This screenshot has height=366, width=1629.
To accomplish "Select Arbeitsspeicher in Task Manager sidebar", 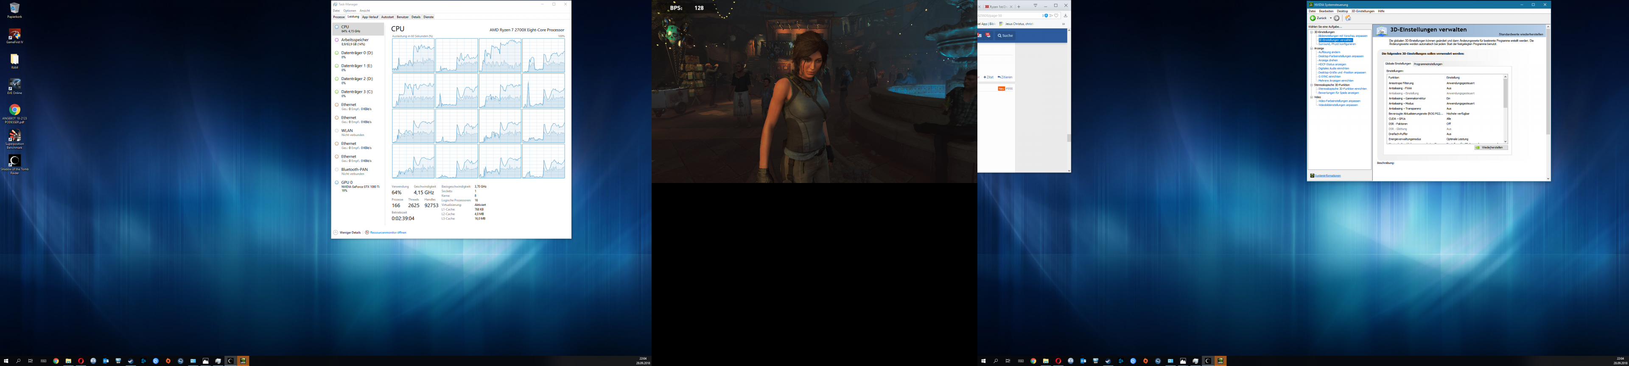I will coord(358,42).
